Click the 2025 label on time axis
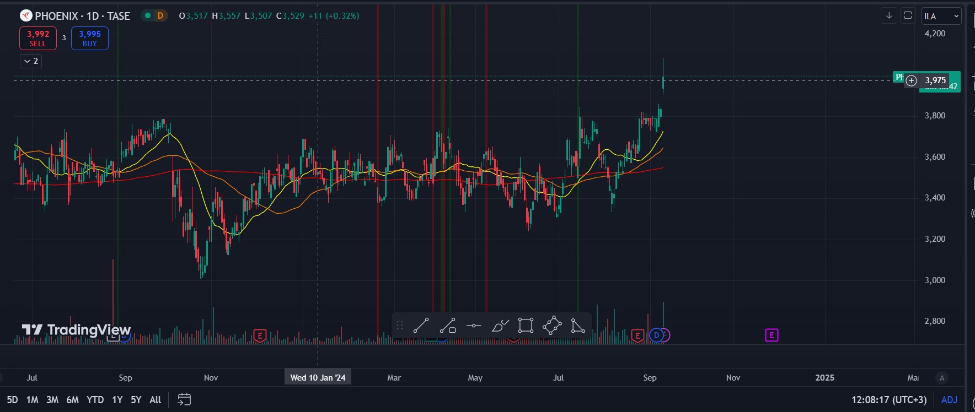 click(x=825, y=378)
